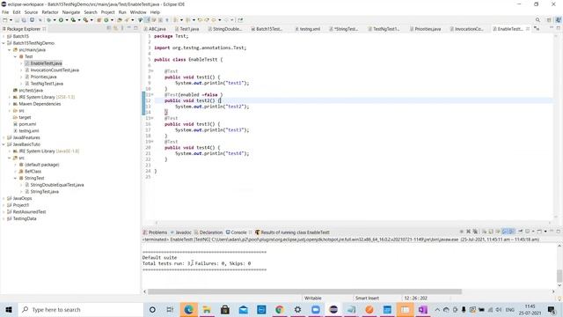Expand the Maven Dependencies node
563x317 pixels.
pyautogui.click(x=10, y=104)
